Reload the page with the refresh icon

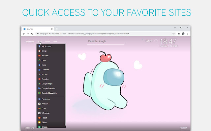32,34
